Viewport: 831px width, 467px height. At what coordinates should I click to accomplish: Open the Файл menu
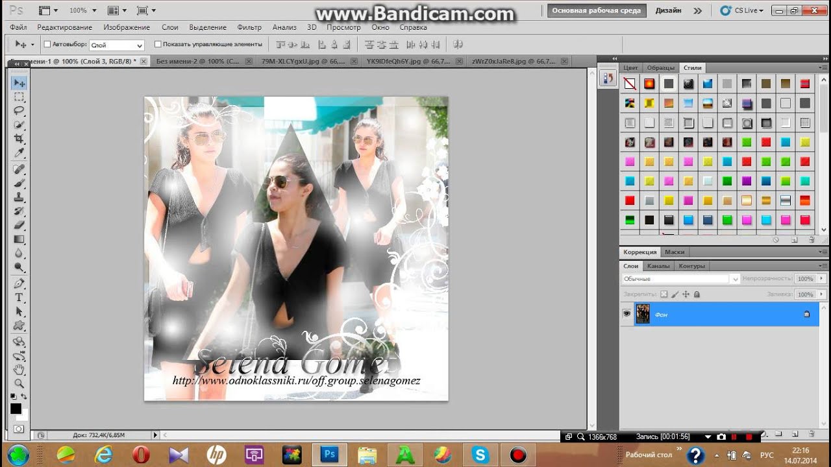pos(18,27)
